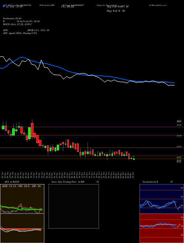Click the empty intraday trading price panel
Screen dimensions: 184x243
pos(74,206)
